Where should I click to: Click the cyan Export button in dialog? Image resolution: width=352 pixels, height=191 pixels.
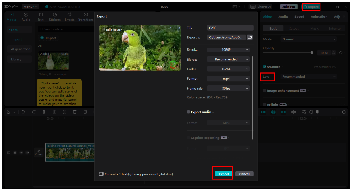tap(224, 174)
